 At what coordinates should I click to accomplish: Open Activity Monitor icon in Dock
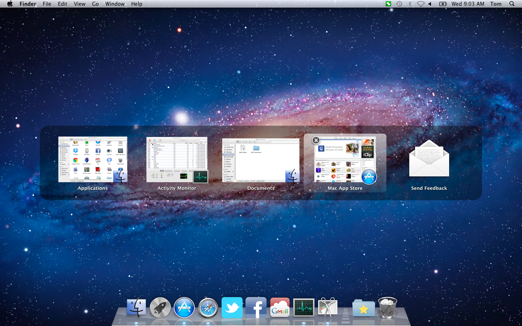(304, 308)
